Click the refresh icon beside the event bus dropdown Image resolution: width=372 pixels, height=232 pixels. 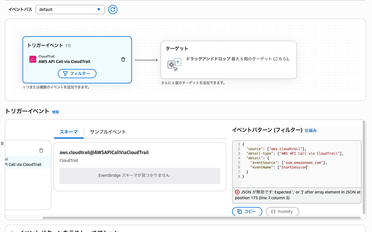pyautogui.click(x=113, y=9)
